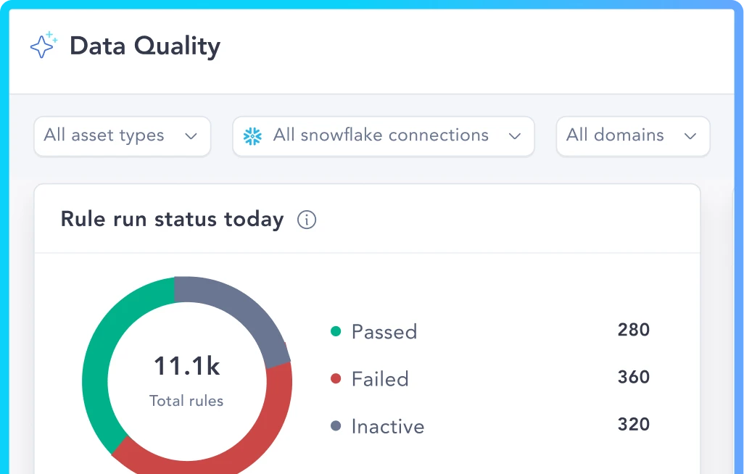Click the Inactive legend label

[x=387, y=426]
